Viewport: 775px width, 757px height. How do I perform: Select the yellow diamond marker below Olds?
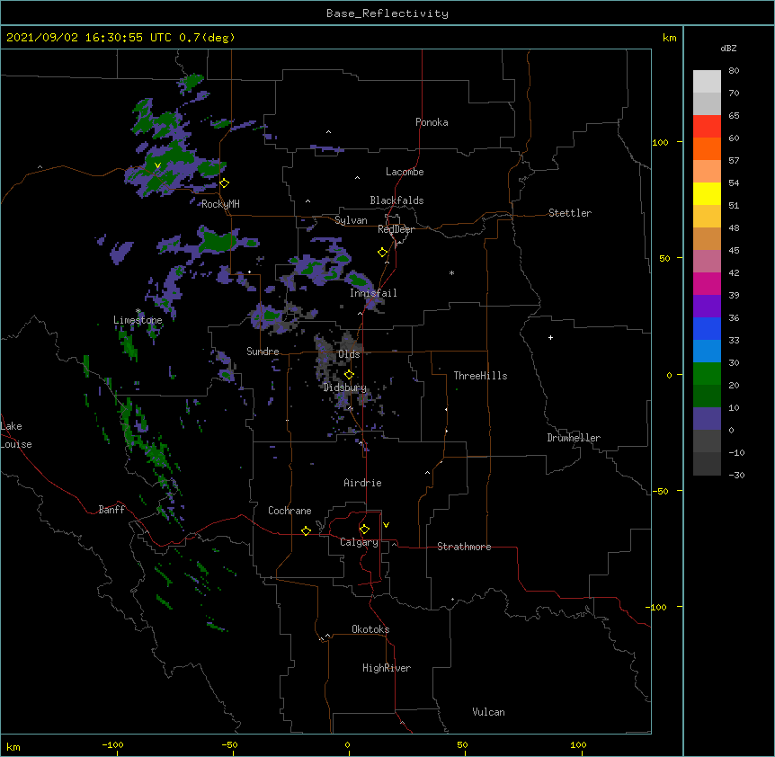349,375
